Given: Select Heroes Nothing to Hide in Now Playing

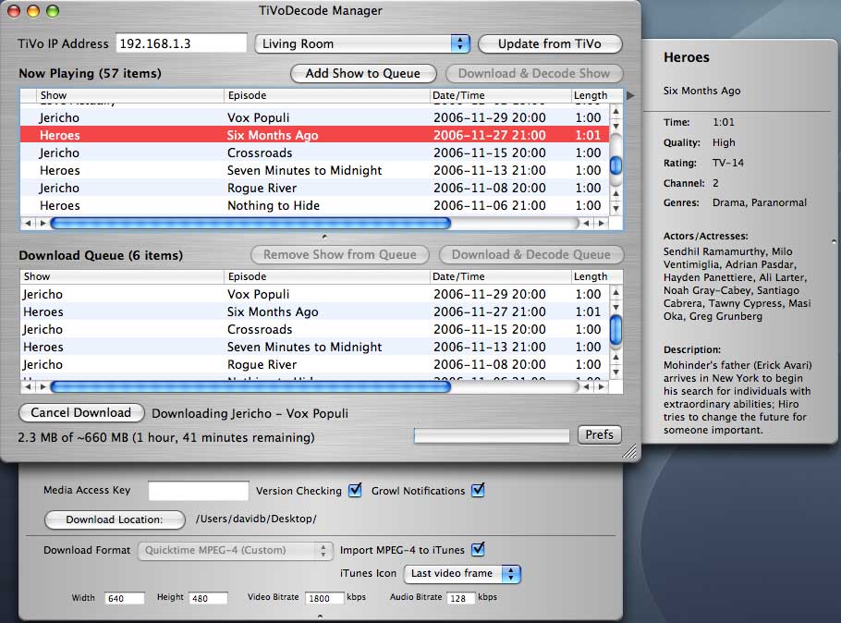Looking at the screenshot, I should point(314,205).
